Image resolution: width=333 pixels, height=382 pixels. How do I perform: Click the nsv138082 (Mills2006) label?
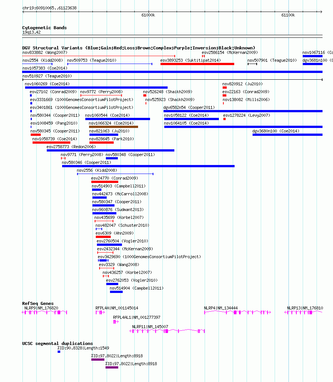[x=246, y=100]
